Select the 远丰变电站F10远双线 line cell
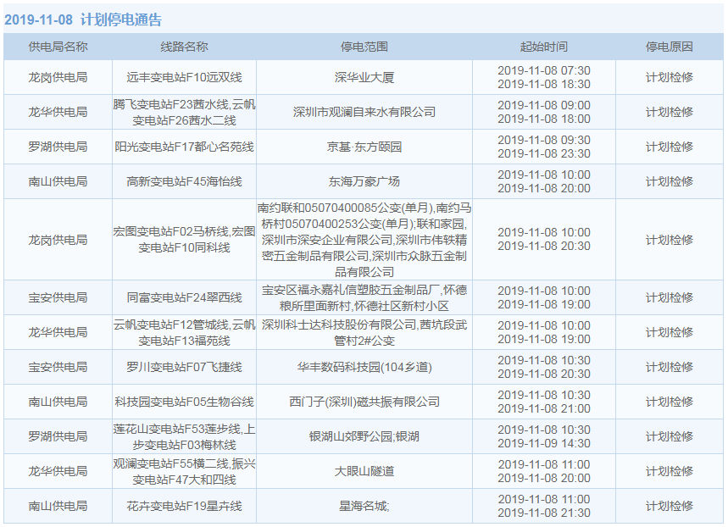This screenshot has width=728, height=527. (184, 77)
